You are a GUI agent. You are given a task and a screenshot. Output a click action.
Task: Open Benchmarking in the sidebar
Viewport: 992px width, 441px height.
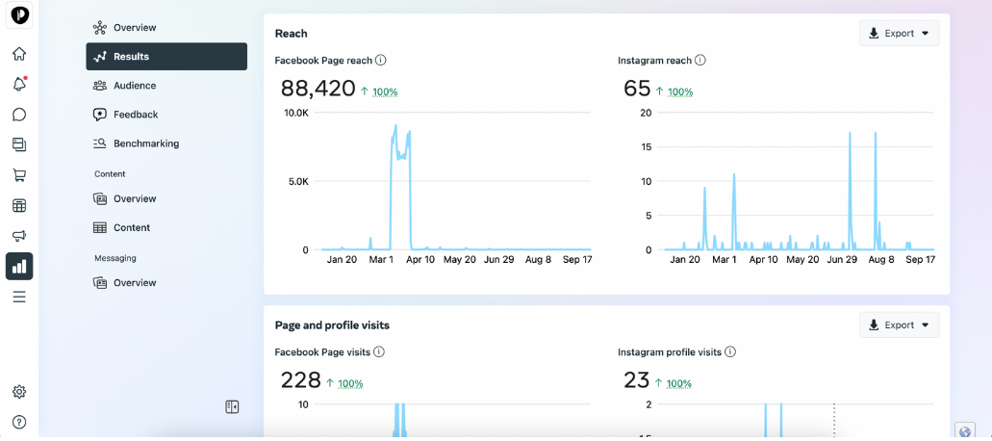(x=166, y=143)
